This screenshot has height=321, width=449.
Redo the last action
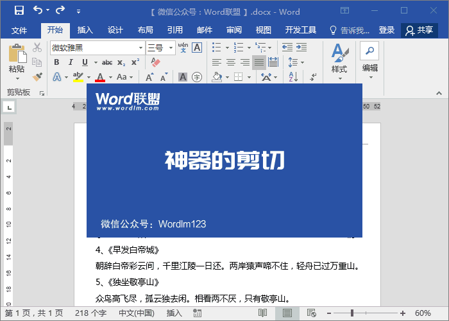click(x=60, y=10)
